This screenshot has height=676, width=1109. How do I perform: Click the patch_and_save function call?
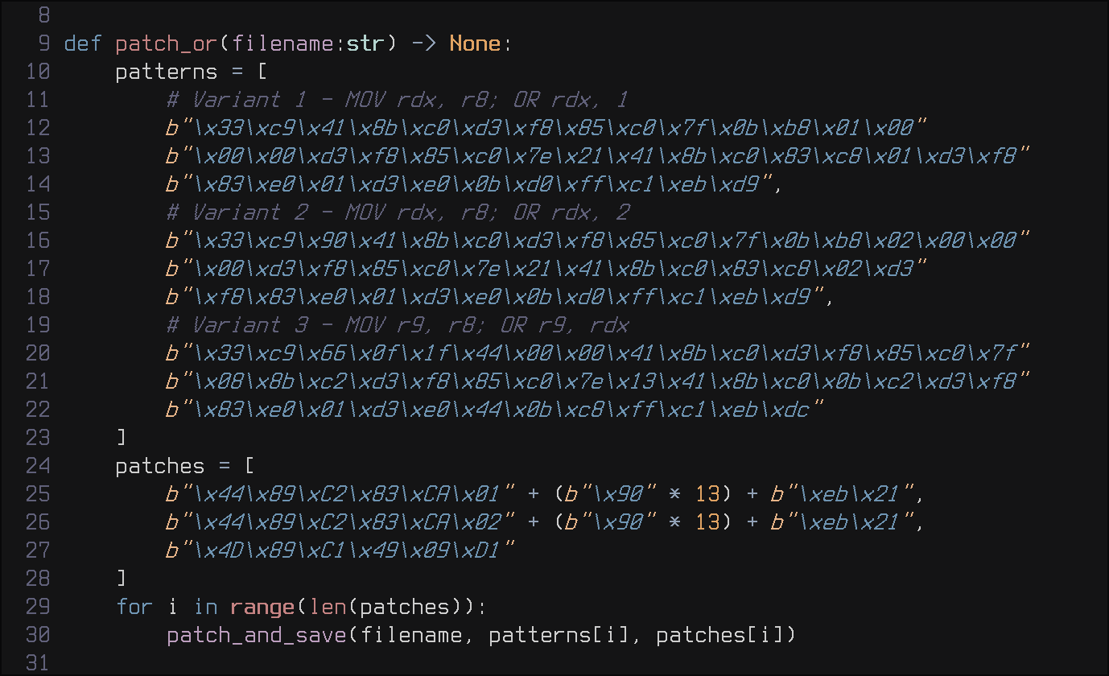[x=256, y=635]
